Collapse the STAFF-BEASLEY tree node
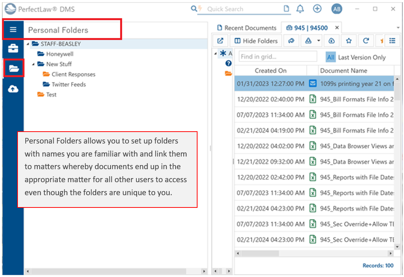 (x=28, y=44)
